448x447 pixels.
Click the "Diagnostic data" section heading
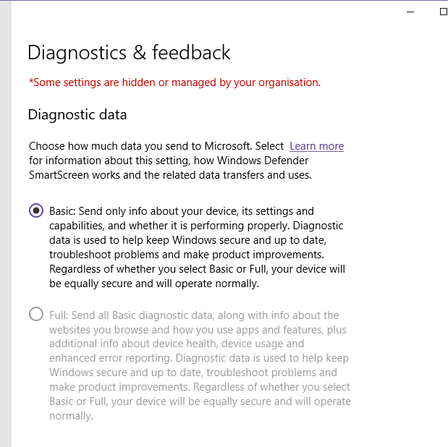coord(77,114)
